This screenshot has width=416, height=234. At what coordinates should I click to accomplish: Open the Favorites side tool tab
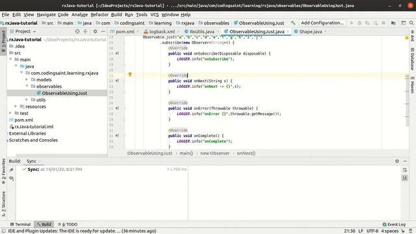click(3, 171)
